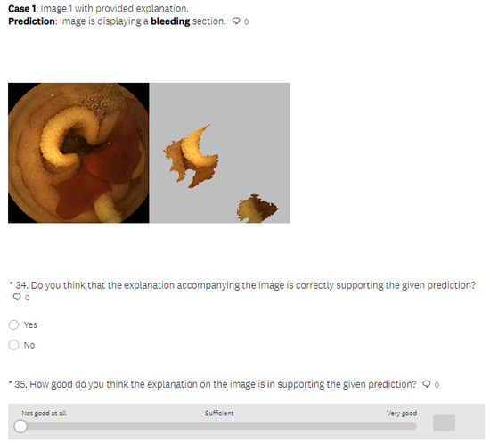490x443 pixels.
Task: Click the gray explanation segment image
Action: coord(220,153)
